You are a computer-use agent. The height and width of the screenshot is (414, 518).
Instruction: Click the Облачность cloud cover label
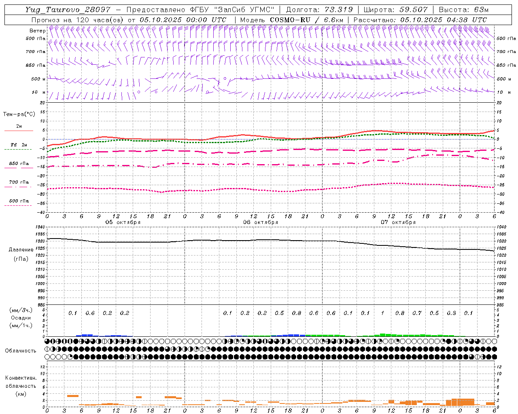tap(21, 351)
